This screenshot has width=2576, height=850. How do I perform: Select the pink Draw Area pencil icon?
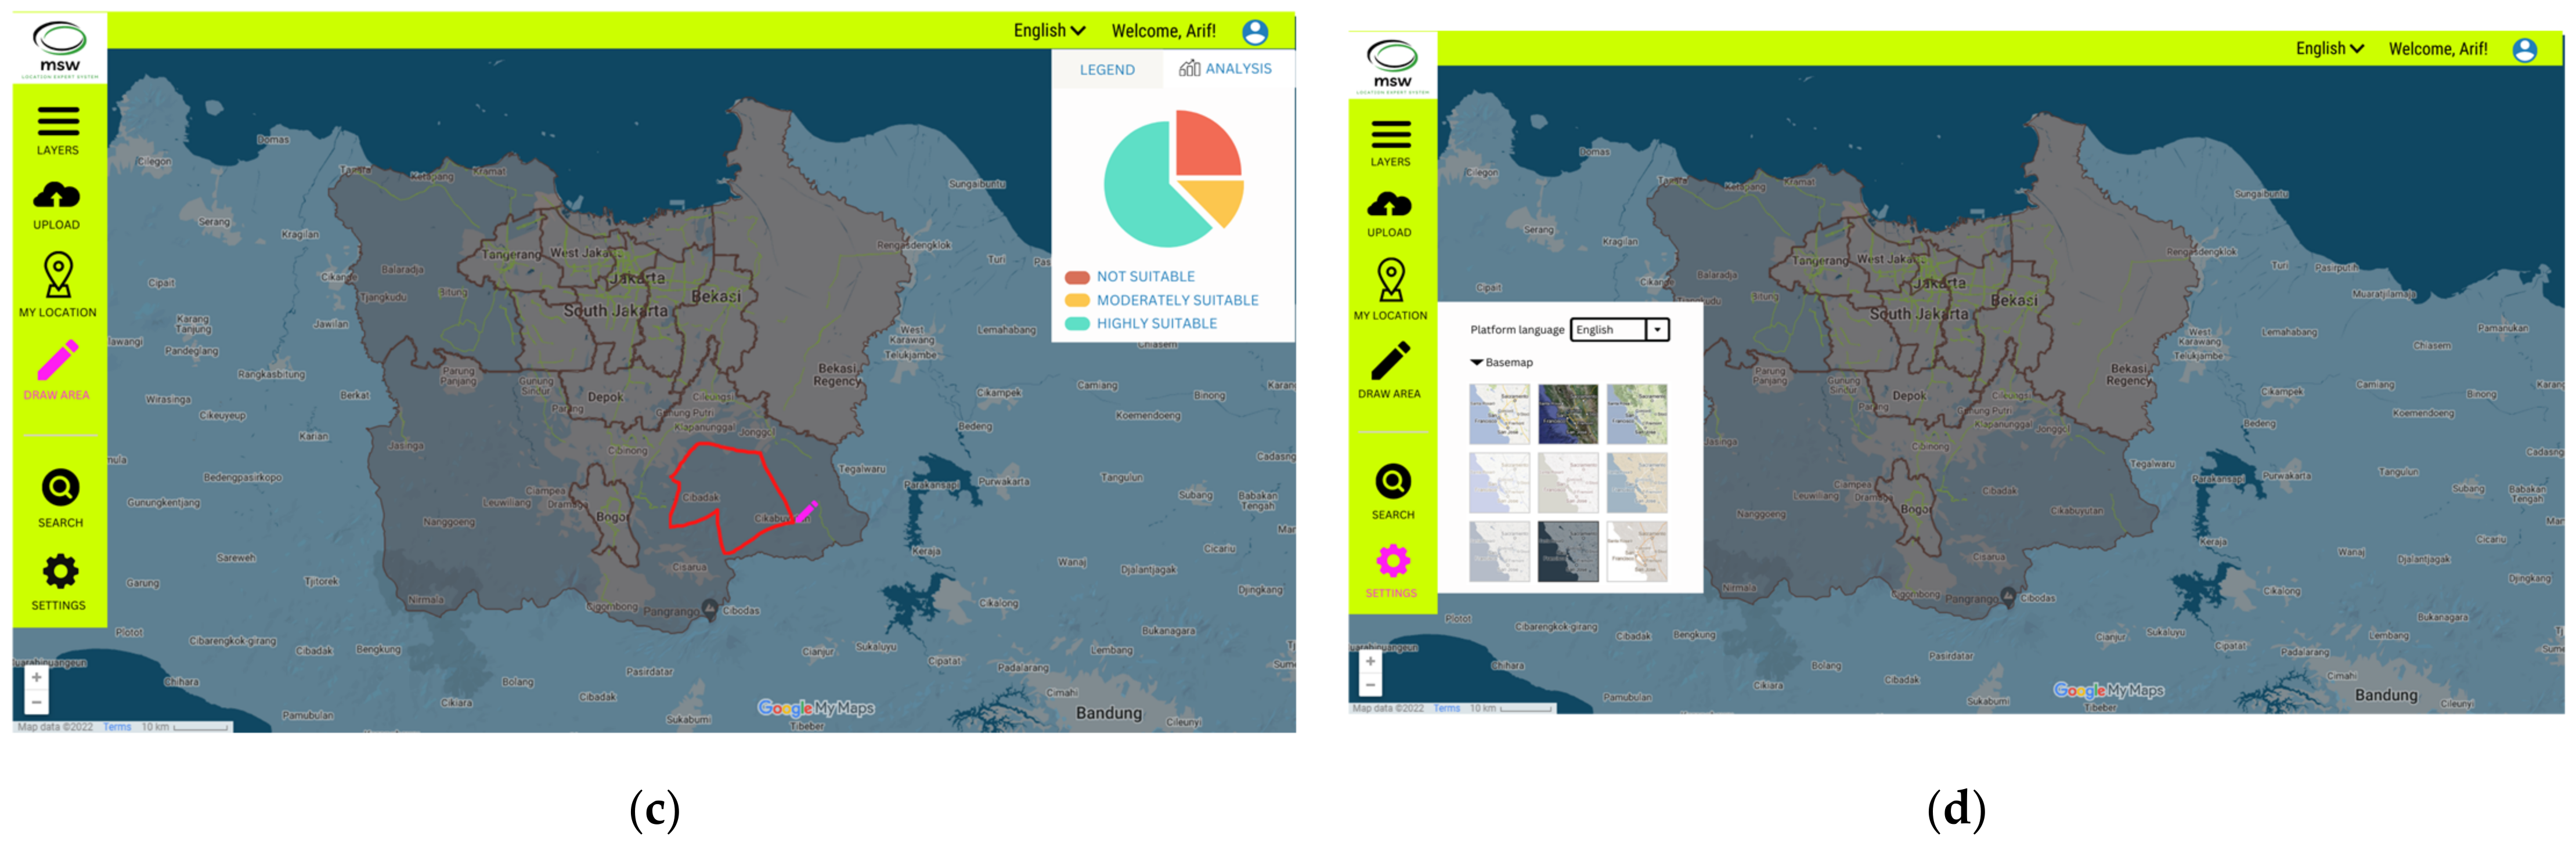[57, 360]
